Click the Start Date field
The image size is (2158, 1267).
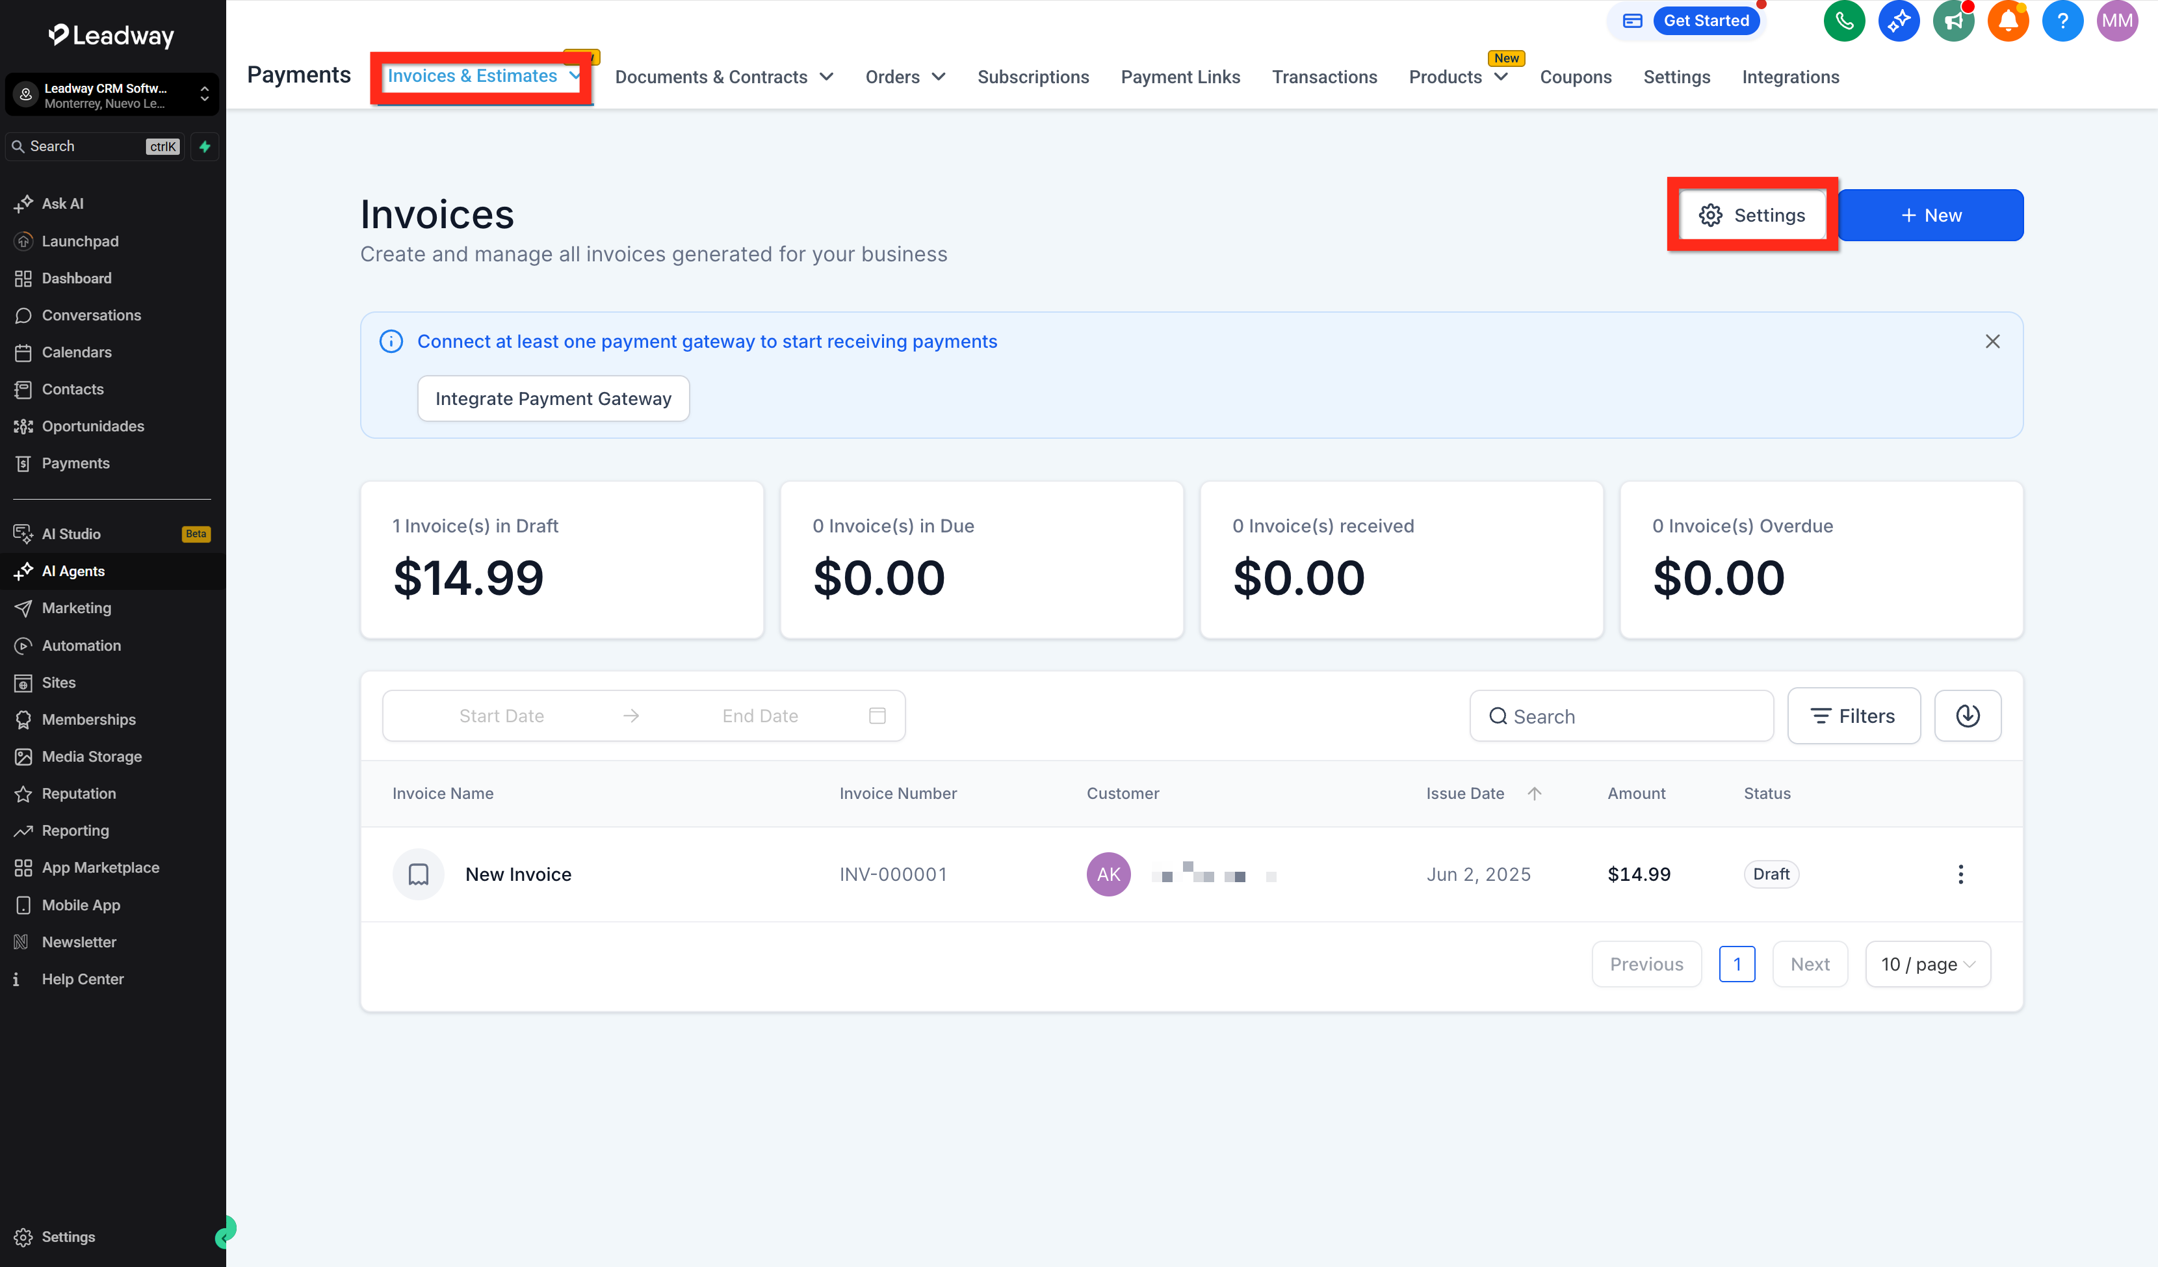pos(501,715)
